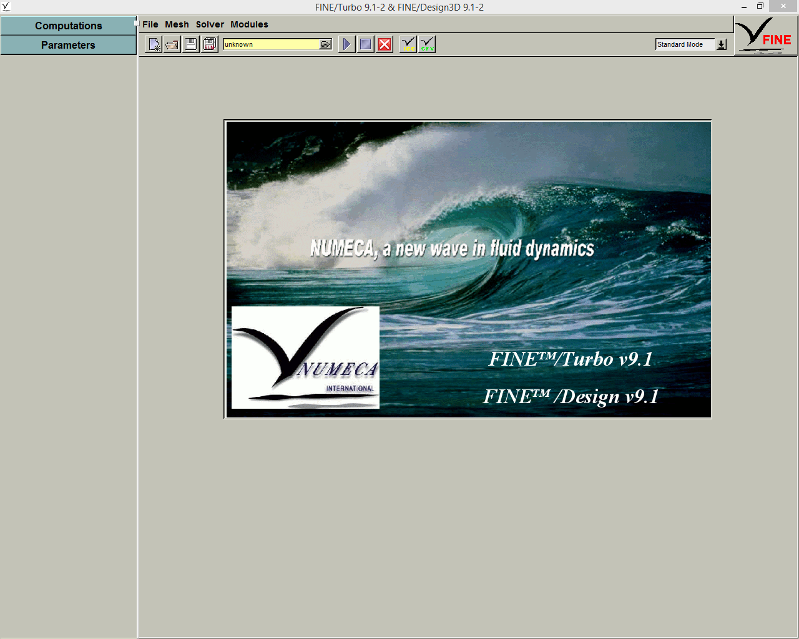Click the Save RUN files icon
The width and height of the screenshot is (799, 639).
coord(210,44)
